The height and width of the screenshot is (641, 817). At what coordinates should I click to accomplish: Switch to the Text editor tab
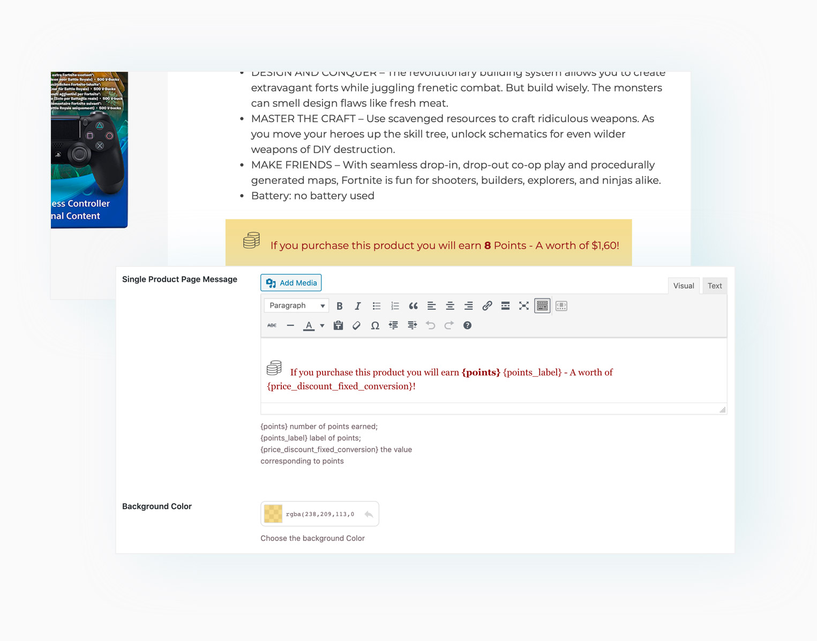715,286
